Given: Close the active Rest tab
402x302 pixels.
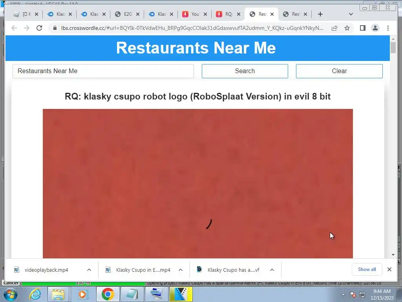Looking at the screenshot, I should 272,14.
